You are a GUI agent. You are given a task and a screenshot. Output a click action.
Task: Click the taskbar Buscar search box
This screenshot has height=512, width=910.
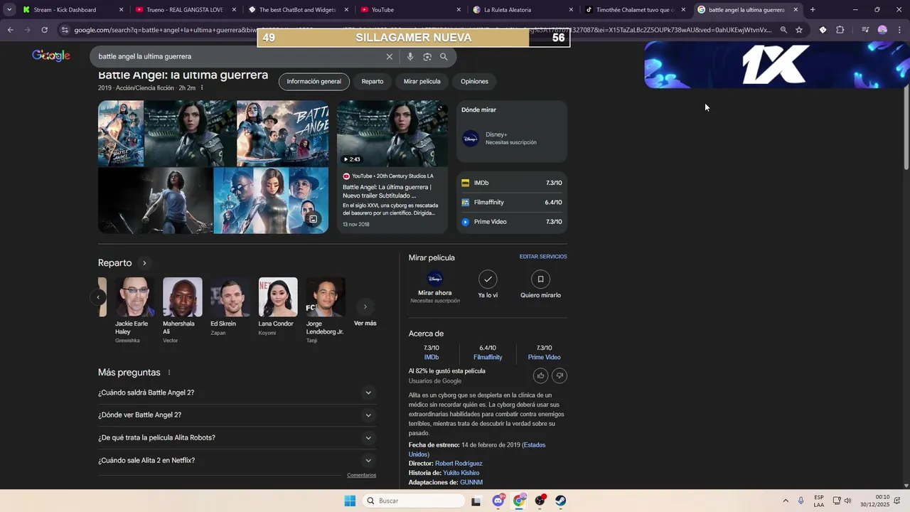click(x=414, y=501)
